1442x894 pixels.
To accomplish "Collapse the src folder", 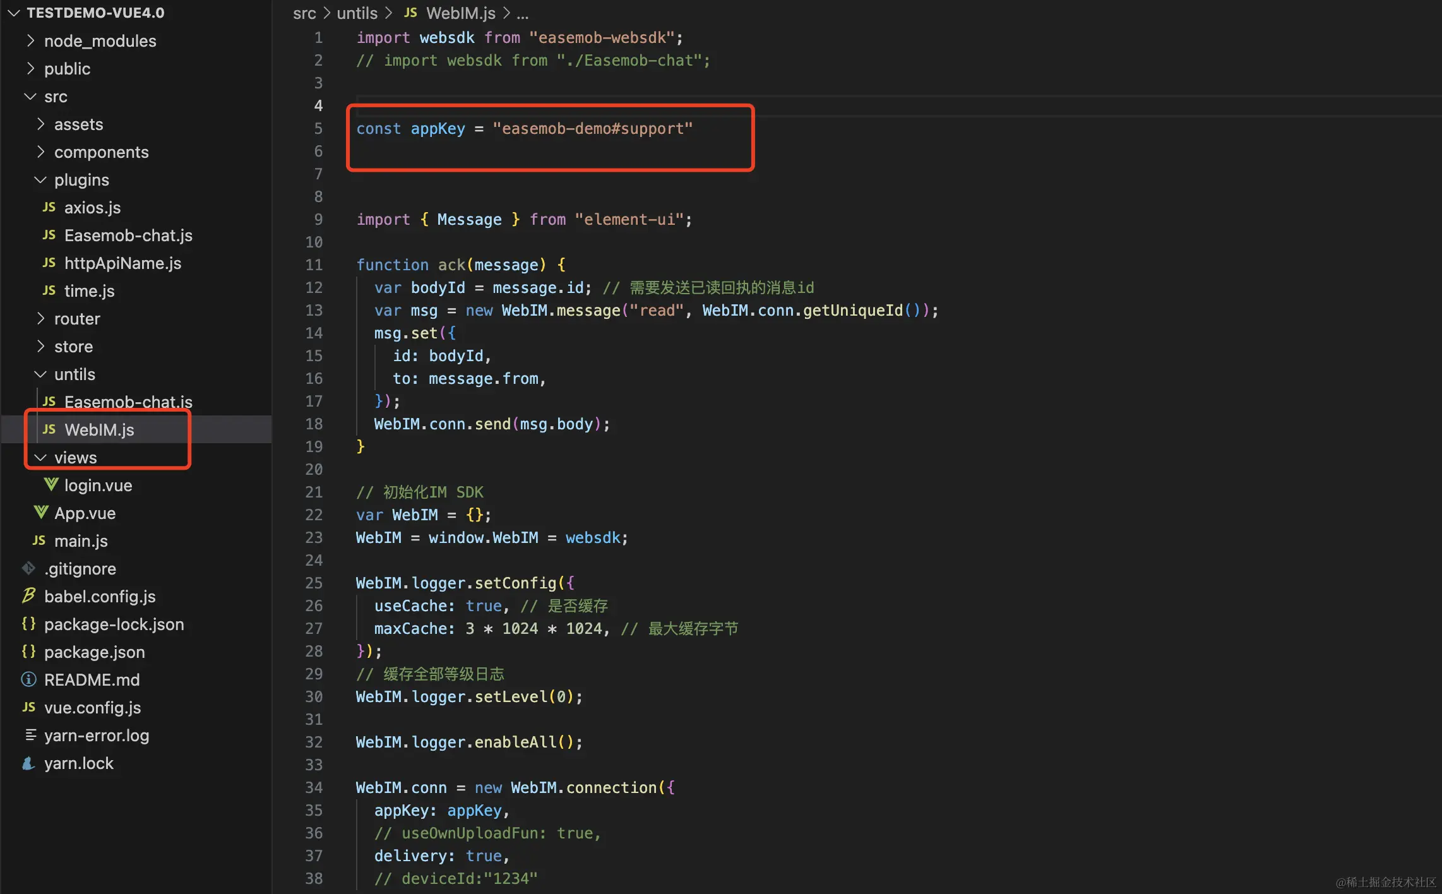I will click(30, 97).
